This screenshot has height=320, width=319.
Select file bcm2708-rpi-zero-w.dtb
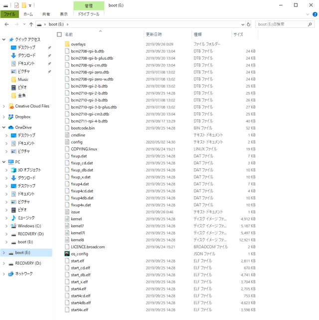point(92,79)
